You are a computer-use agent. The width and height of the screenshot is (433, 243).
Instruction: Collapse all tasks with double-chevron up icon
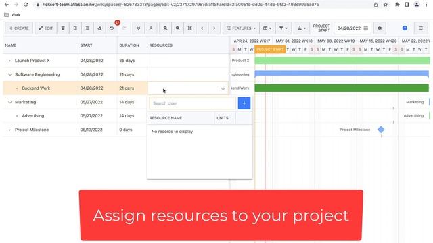pos(151,28)
